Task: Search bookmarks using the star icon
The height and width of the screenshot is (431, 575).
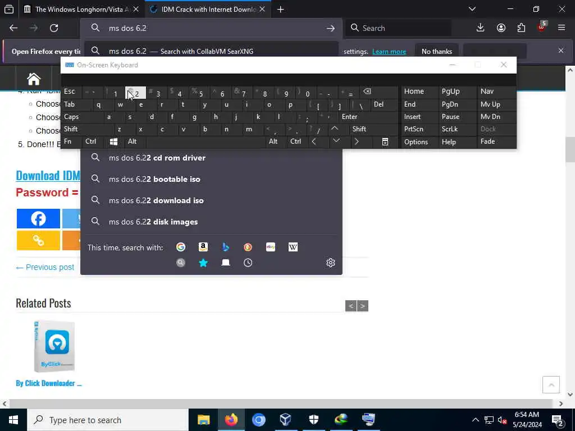Action: tap(203, 263)
